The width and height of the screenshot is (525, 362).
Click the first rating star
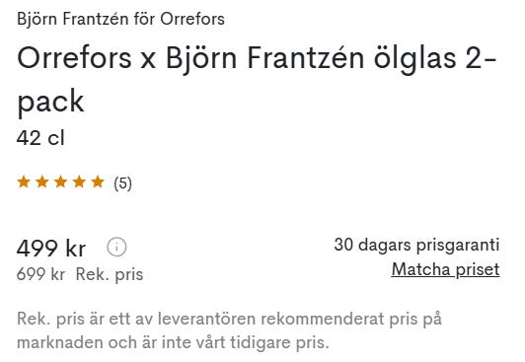[24, 182]
